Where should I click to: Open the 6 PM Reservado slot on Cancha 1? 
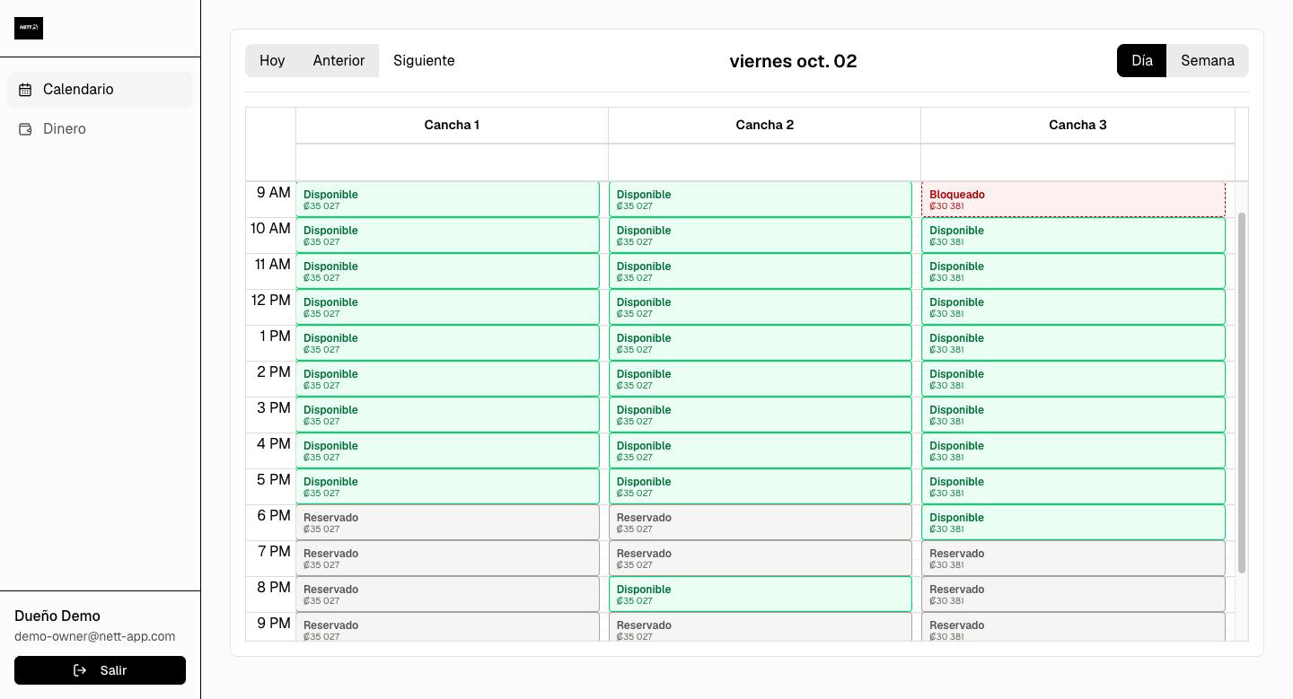(x=447, y=522)
